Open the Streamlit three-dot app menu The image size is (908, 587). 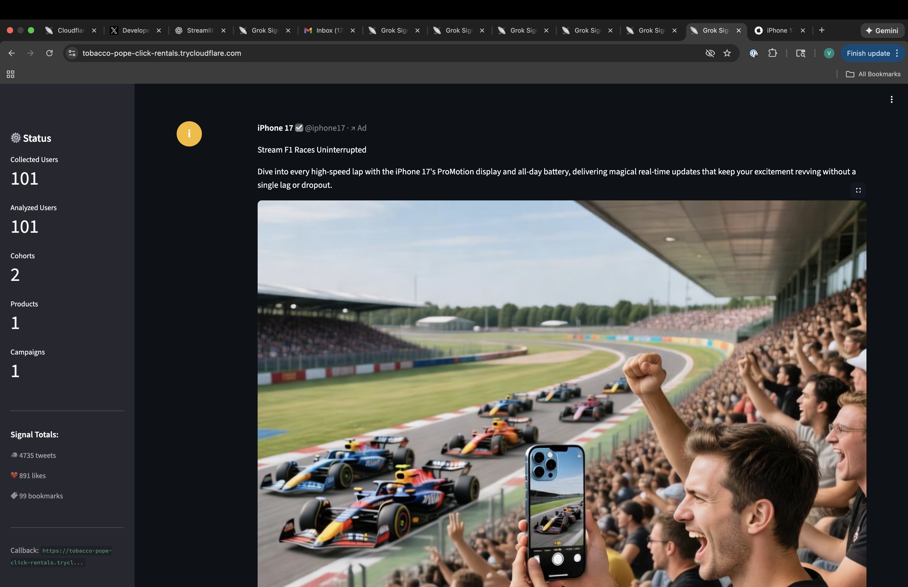(891, 99)
